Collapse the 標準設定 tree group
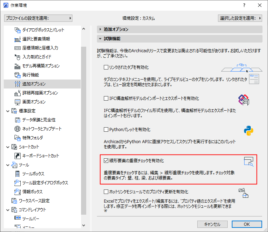The image size is (268, 232). [8, 111]
